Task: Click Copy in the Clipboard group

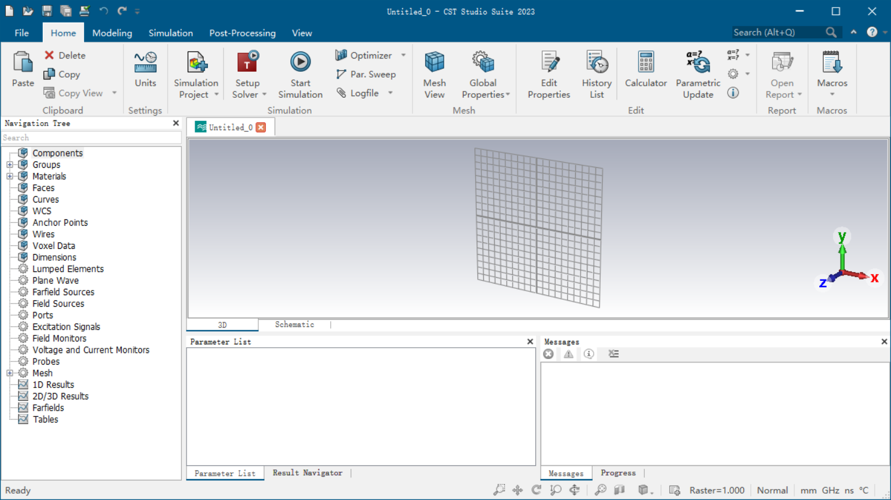Action: tap(62, 74)
